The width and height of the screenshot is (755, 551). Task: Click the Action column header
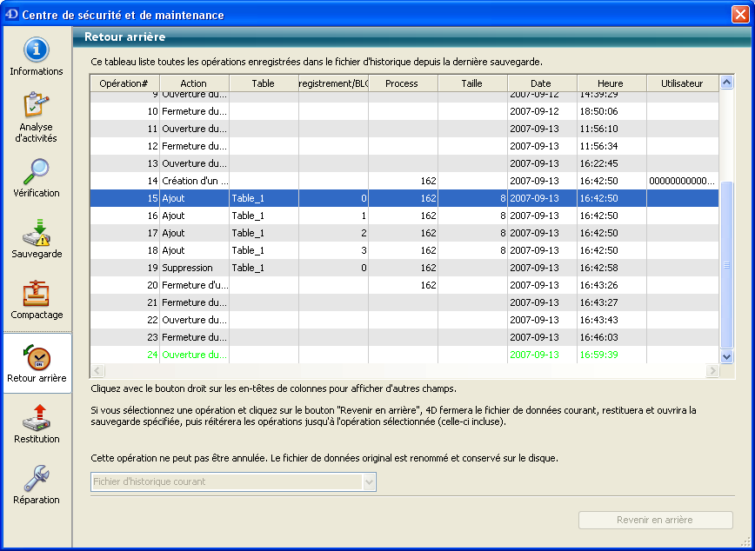click(x=193, y=83)
